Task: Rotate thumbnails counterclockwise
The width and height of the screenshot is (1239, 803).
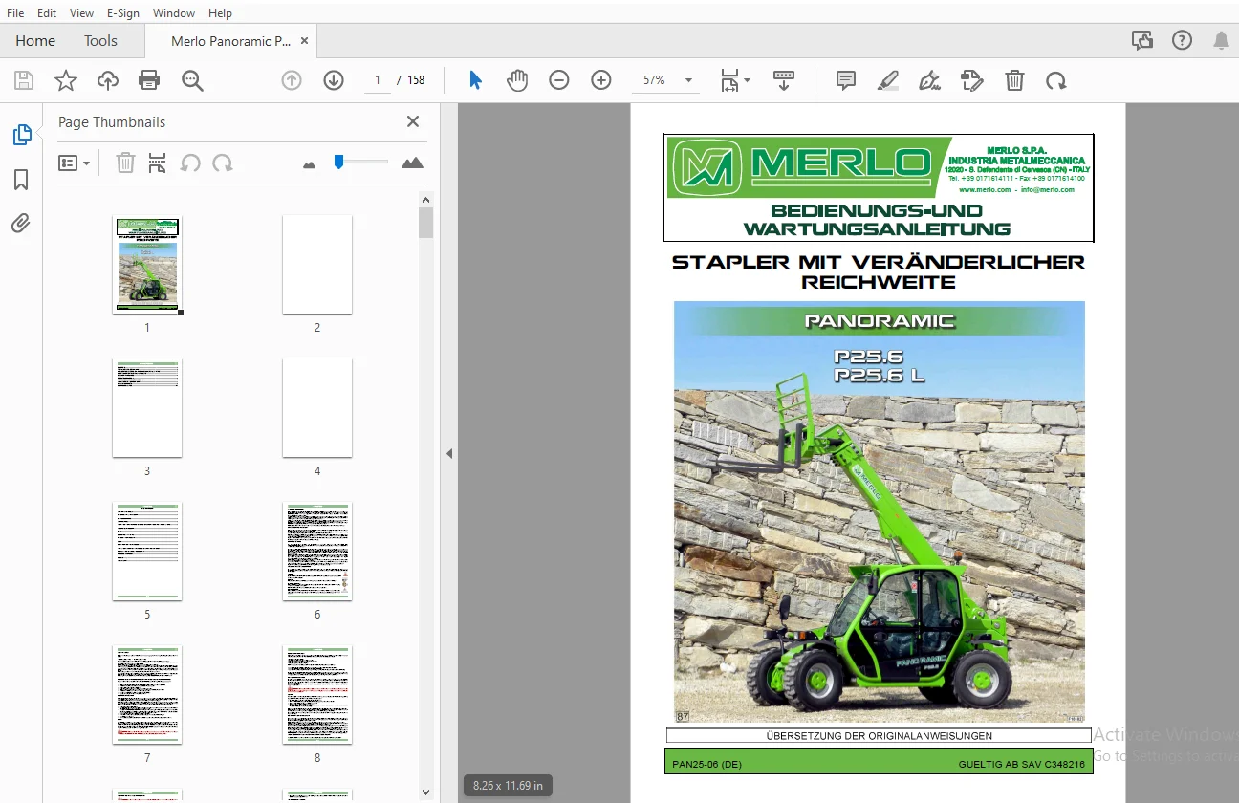Action: click(190, 163)
